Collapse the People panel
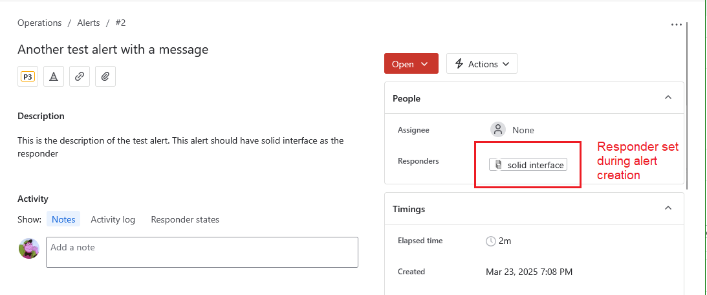Image resolution: width=707 pixels, height=295 pixels. click(668, 98)
